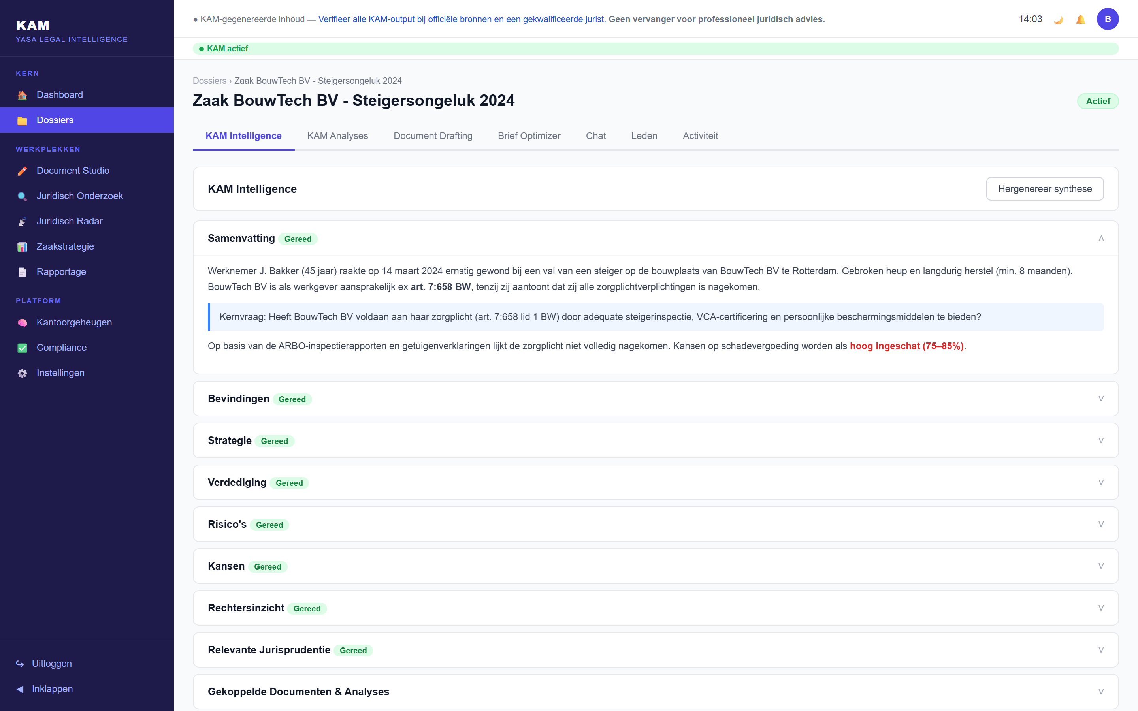This screenshot has height=711, width=1138.
Task: Click the Dossiers breadcrumb link
Action: click(x=209, y=81)
